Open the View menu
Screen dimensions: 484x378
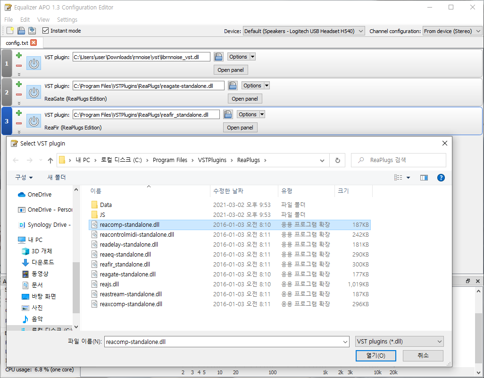coord(43,19)
